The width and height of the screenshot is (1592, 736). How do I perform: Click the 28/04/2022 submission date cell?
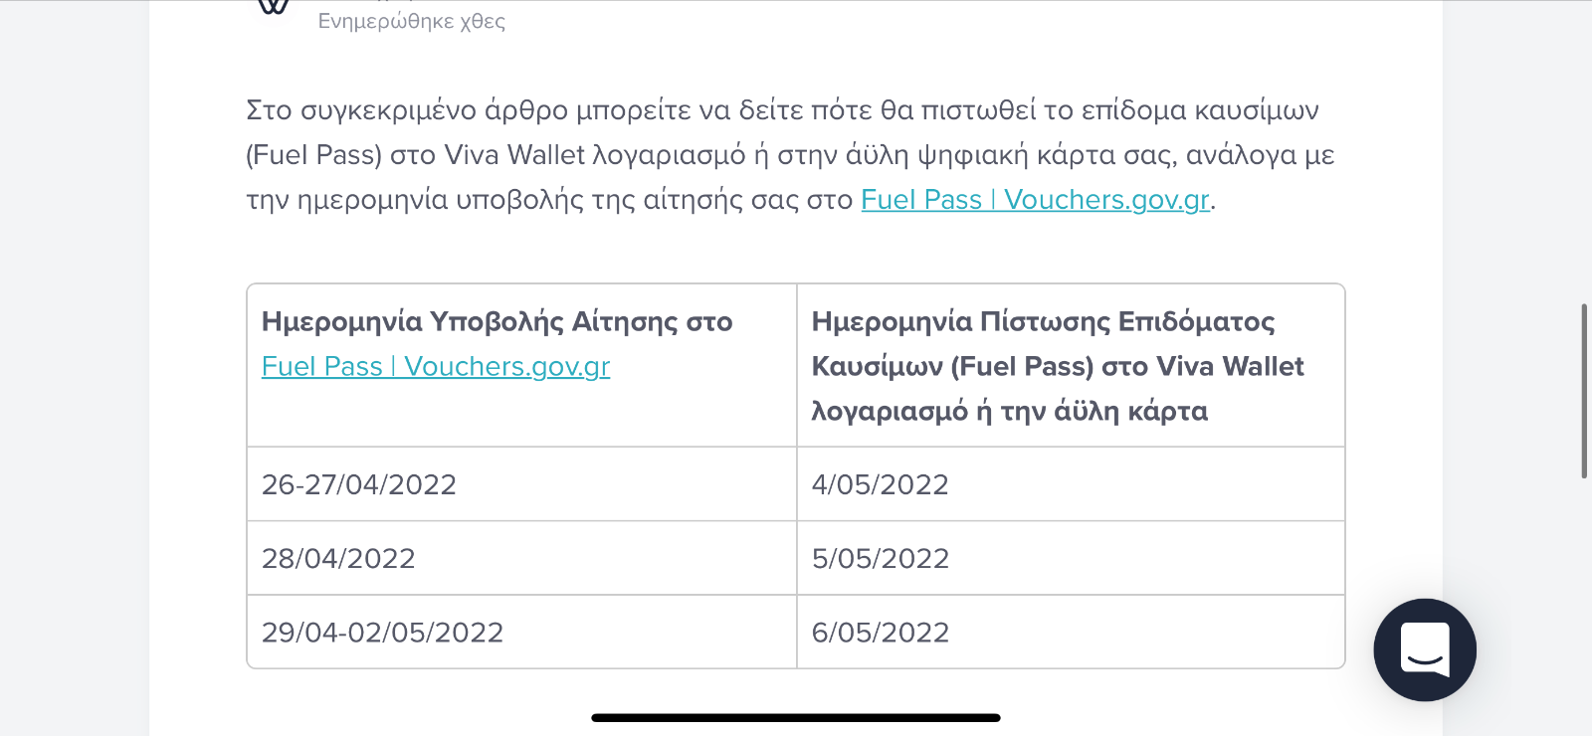(x=522, y=558)
